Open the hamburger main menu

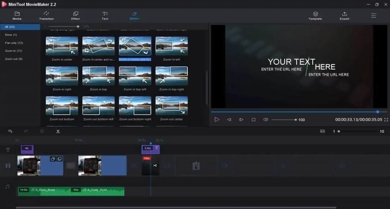pyautogui.click(x=374, y=16)
